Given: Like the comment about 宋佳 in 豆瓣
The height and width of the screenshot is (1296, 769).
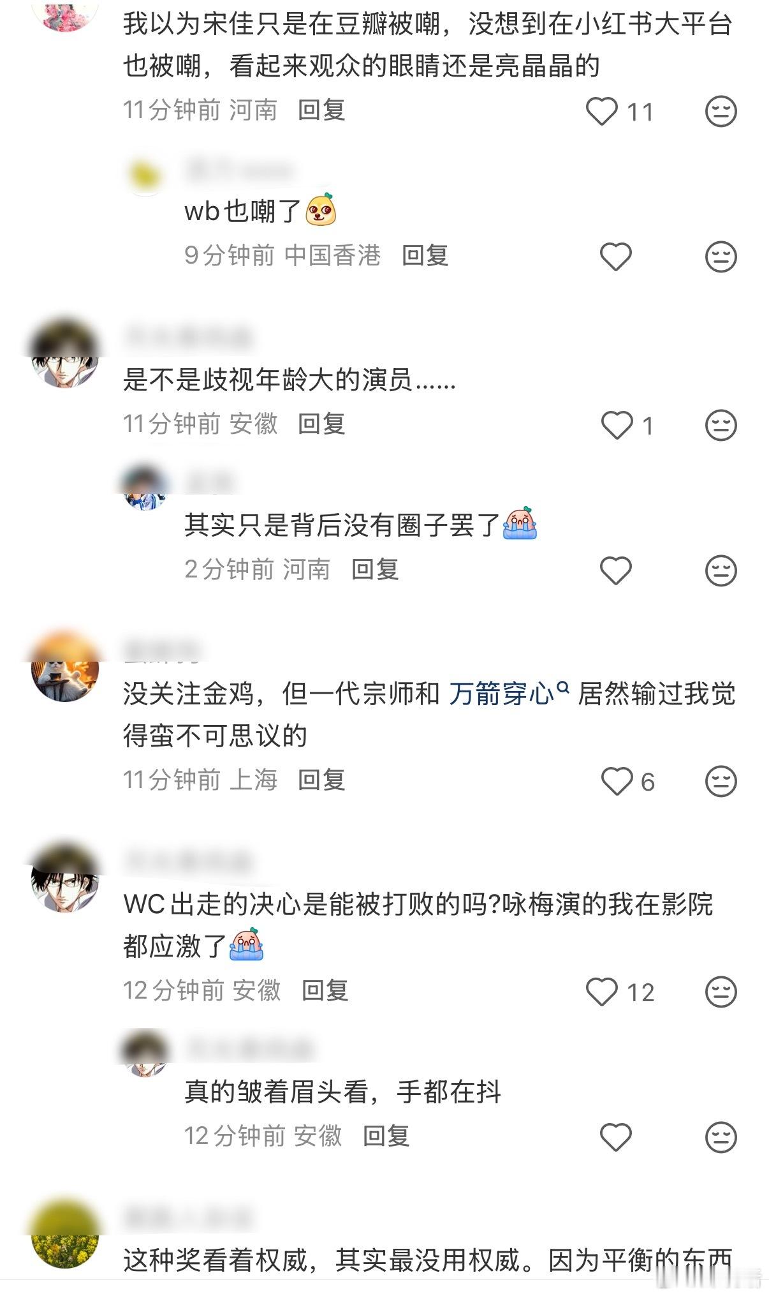Looking at the screenshot, I should click(x=602, y=112).
